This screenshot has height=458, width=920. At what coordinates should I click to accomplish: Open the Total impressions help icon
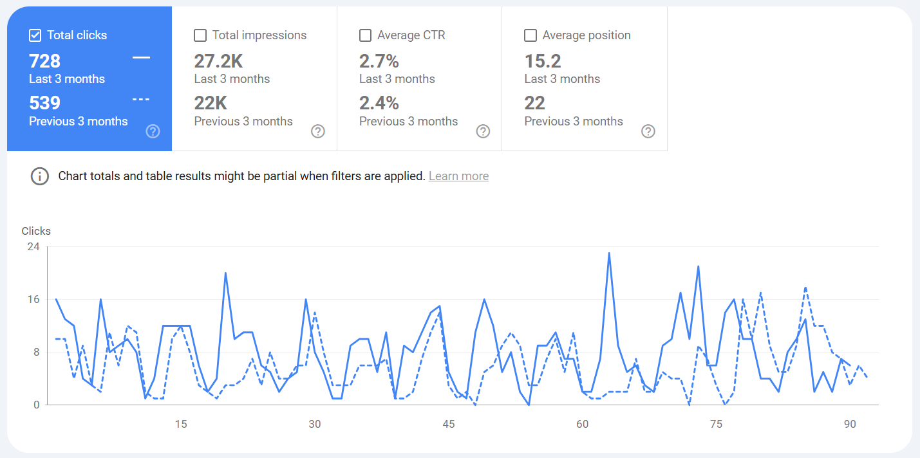(x=318, y=131)
